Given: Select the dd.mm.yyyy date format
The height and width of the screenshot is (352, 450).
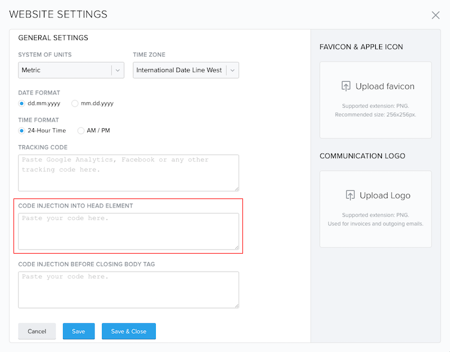Looking at the screenshot, I should click(21, 103).
